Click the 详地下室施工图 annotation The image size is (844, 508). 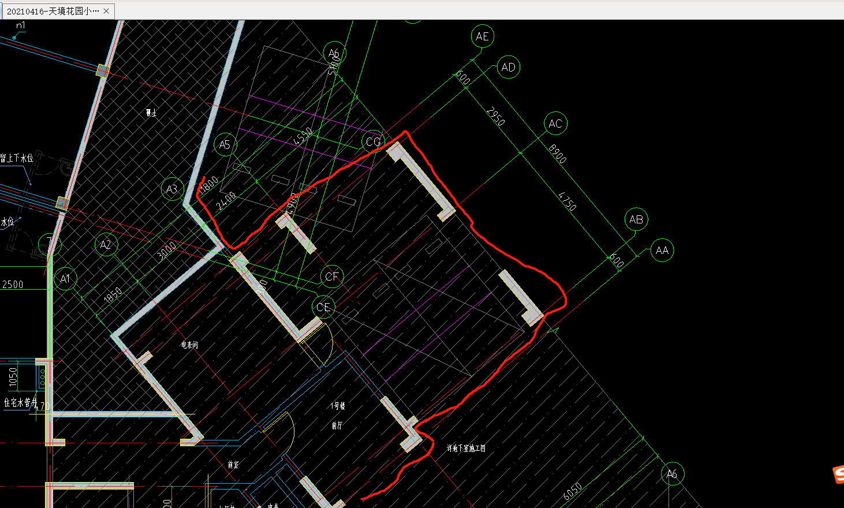[x=466, y=448]
